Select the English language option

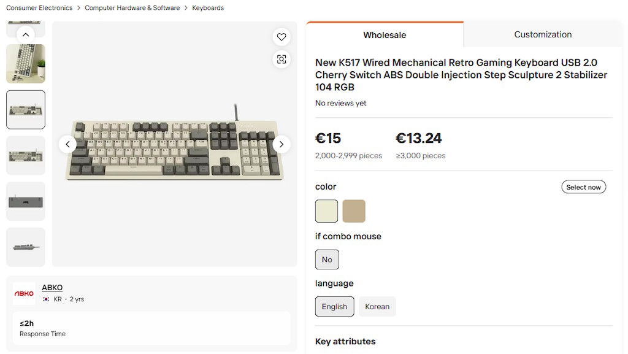coord(334,306)
